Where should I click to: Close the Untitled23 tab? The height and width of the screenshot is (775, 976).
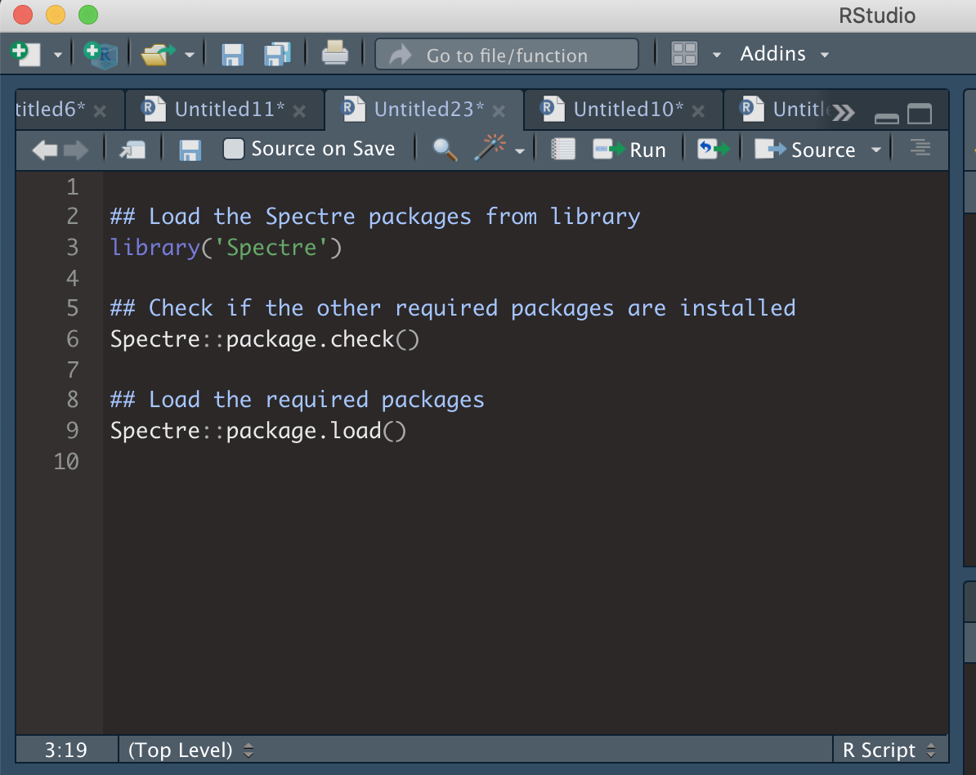(499, 111)
